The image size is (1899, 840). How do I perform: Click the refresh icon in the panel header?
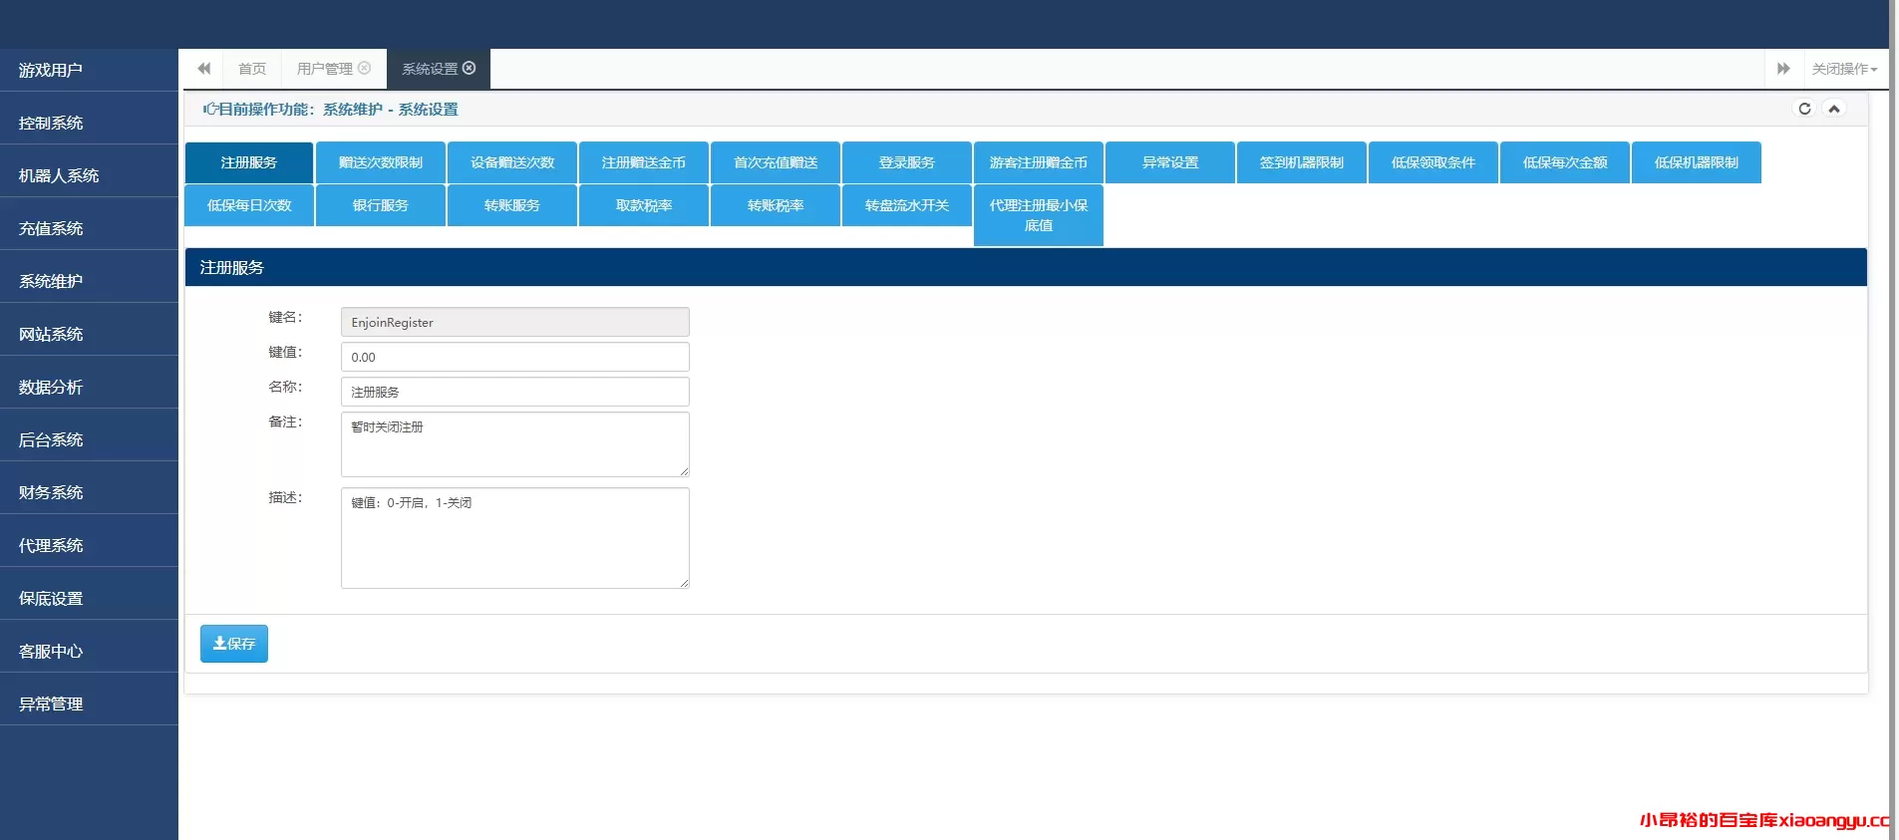[1804, 109]
